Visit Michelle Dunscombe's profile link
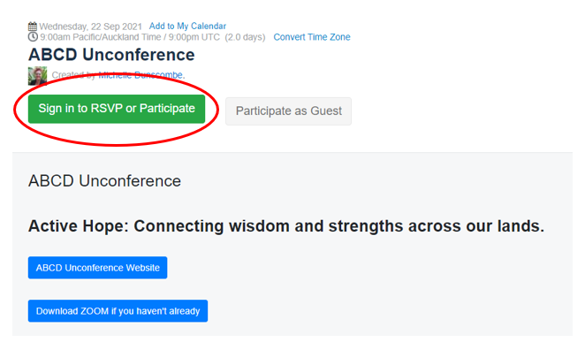The image size is (585, 350). click(x=141, y=75)
